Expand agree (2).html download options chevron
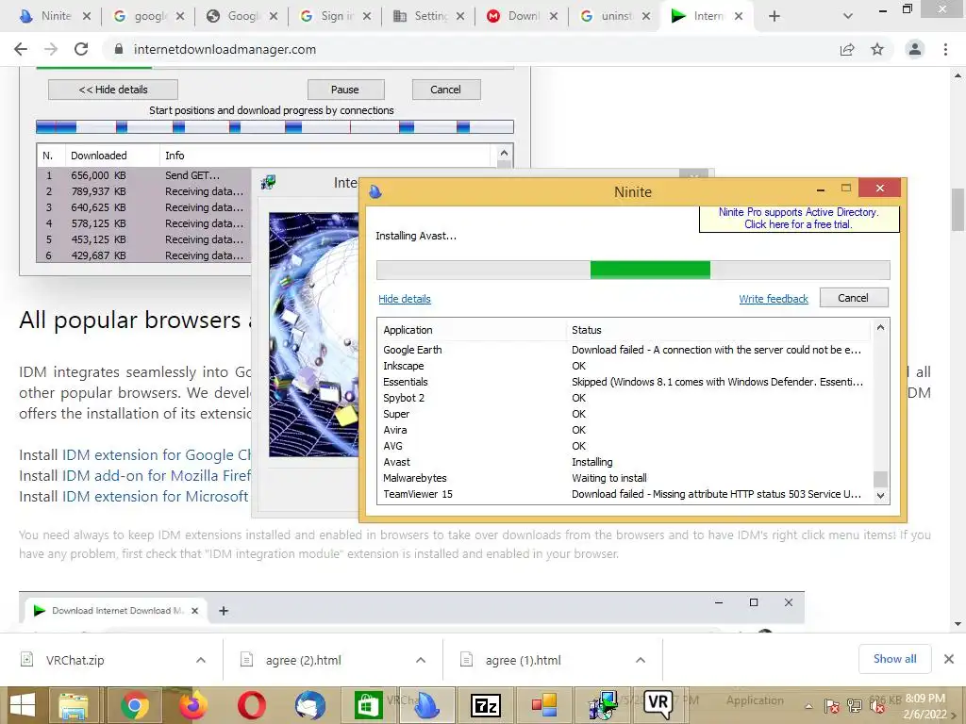Screen dimensions: 966x724 click(421, 660)
